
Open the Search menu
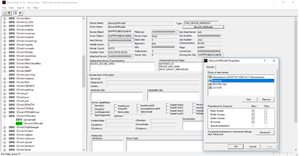[x=21, y=7]
